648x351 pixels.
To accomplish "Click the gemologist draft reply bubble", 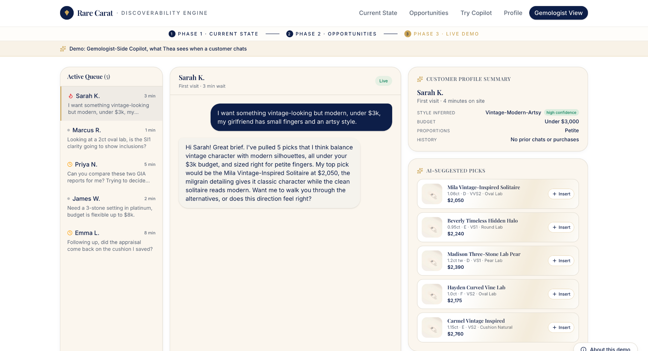I will click(x=269, y=173).
